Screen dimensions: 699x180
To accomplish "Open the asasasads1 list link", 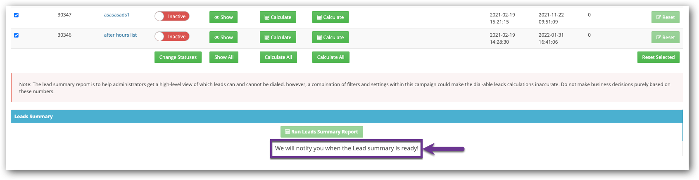I will (116, 15).
